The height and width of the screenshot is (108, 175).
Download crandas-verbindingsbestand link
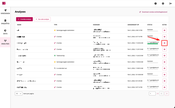pyautogui.click(x=153, y=12)
